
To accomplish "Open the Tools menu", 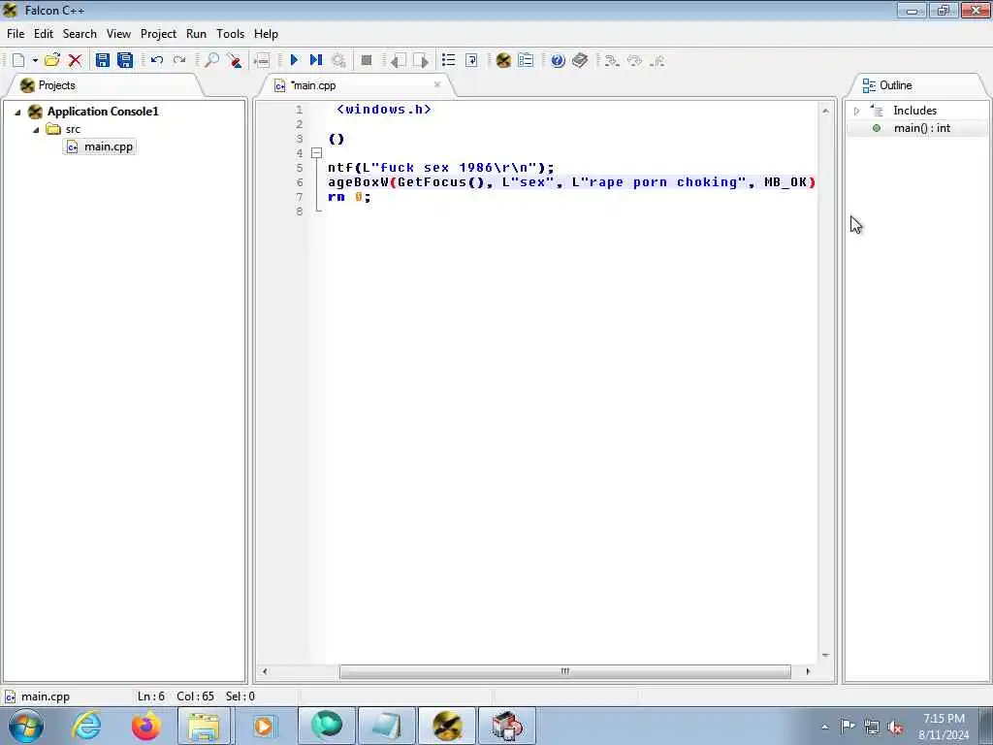I will click(231, 34).
